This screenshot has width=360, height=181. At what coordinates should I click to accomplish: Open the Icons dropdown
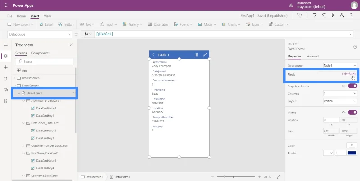point(254,24)
